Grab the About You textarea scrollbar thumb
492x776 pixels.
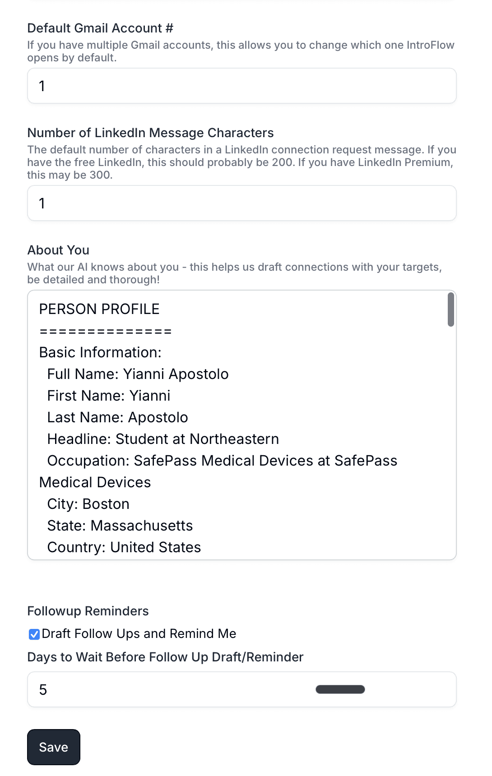[x=450, y=309]
